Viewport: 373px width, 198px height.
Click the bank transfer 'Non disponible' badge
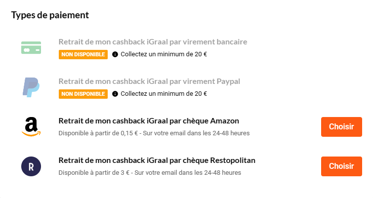pos(83,54)
